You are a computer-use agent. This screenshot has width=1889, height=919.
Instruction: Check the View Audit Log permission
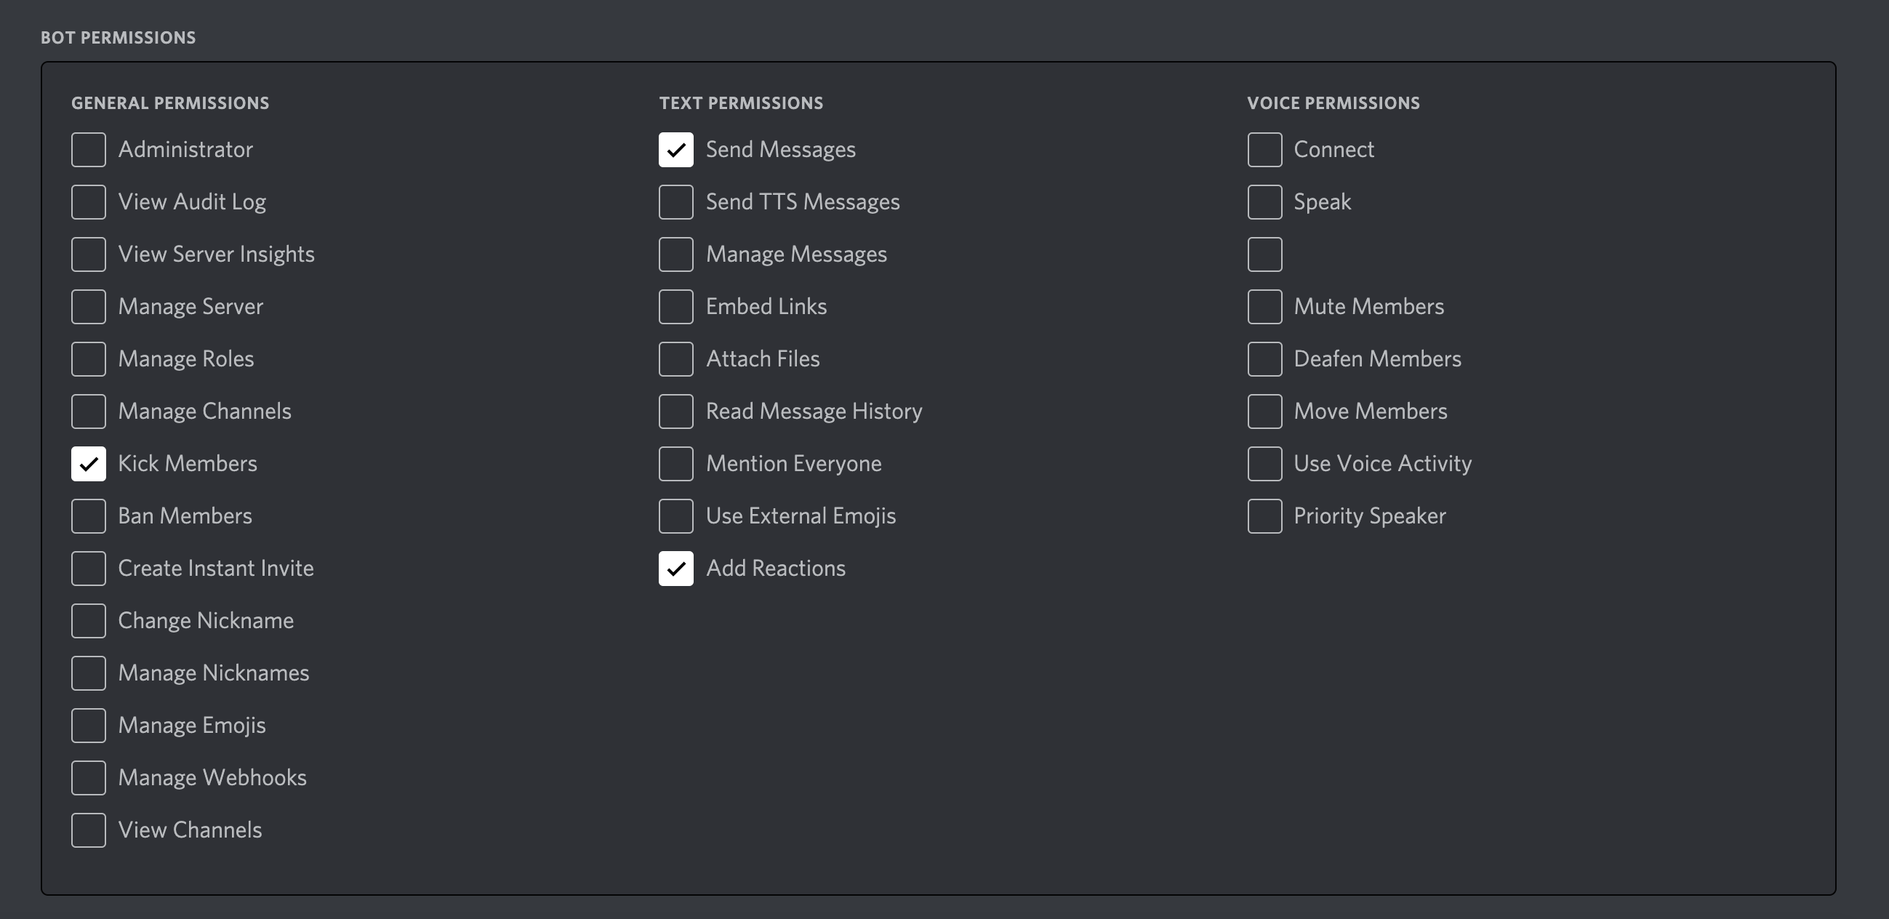(88, 201)
